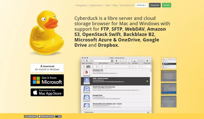Click the Disconnect eject icon in app screenshot

147,61
